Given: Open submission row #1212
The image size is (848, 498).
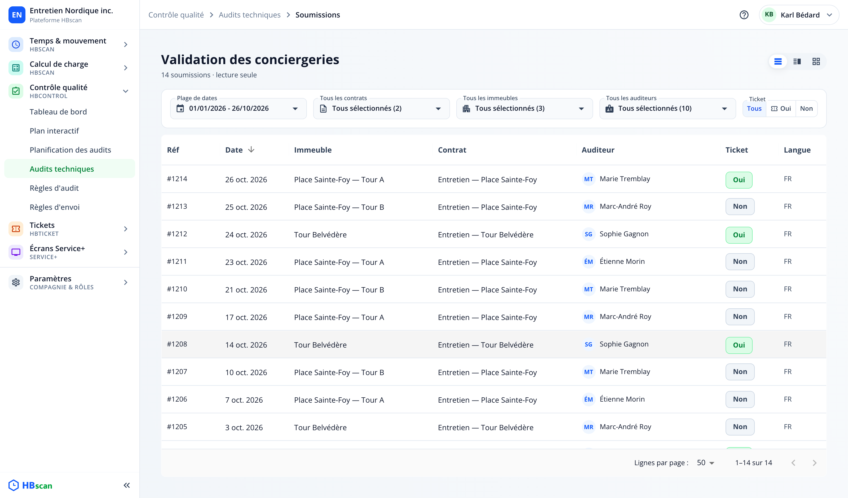Looking at the screenshot, I should (x=494, y=234).
